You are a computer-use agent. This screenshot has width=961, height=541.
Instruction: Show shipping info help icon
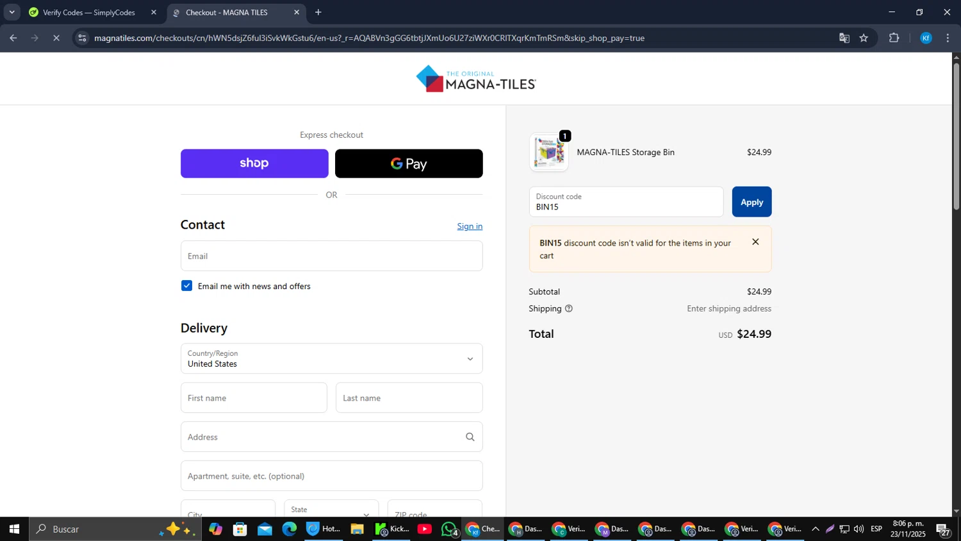click(x=568, y=308)
